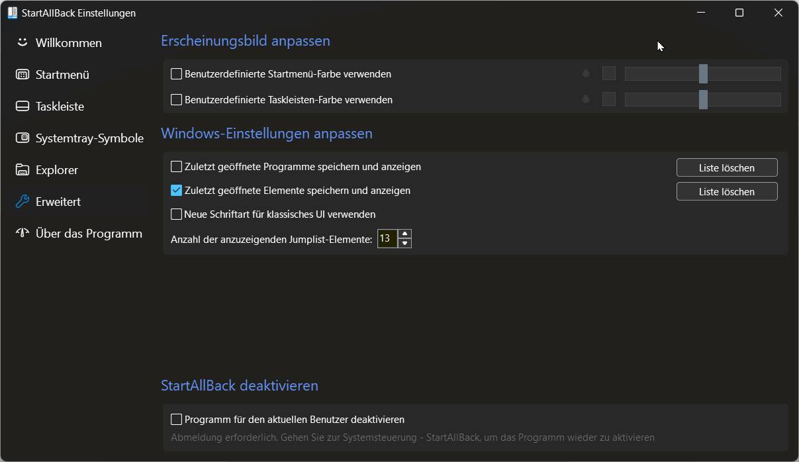Click the Taskleiste sidebar icon
The image size is (799, 462).
23,107
